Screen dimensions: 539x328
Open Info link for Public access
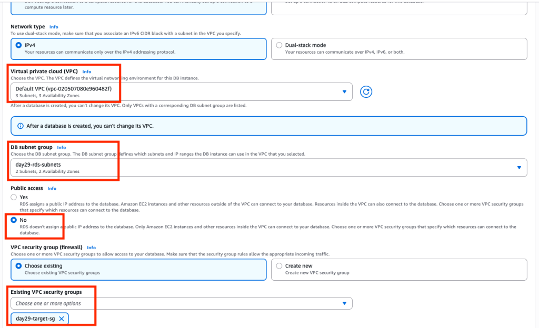(52, 188)
